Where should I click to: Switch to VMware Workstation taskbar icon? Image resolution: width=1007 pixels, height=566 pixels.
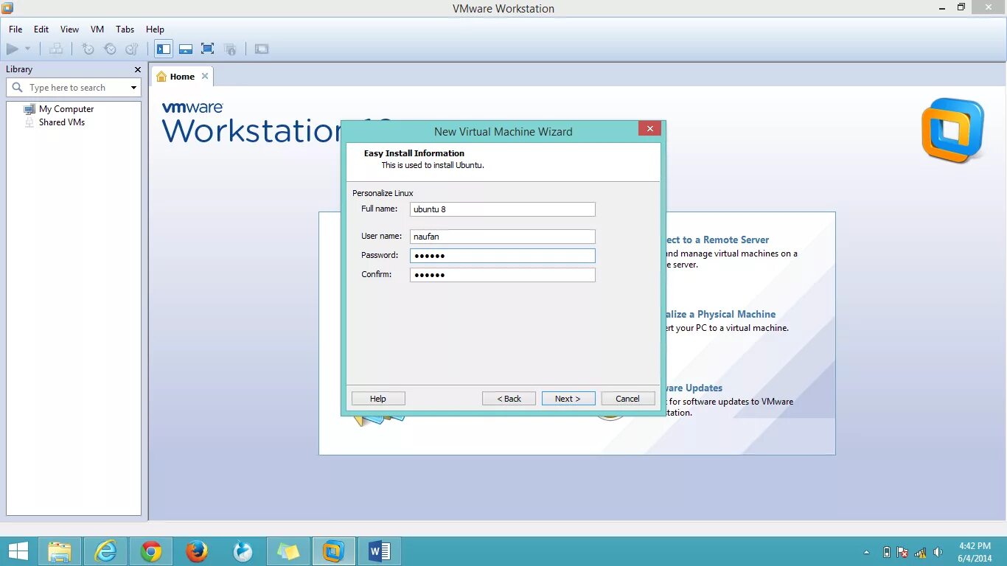pos(334,551)
